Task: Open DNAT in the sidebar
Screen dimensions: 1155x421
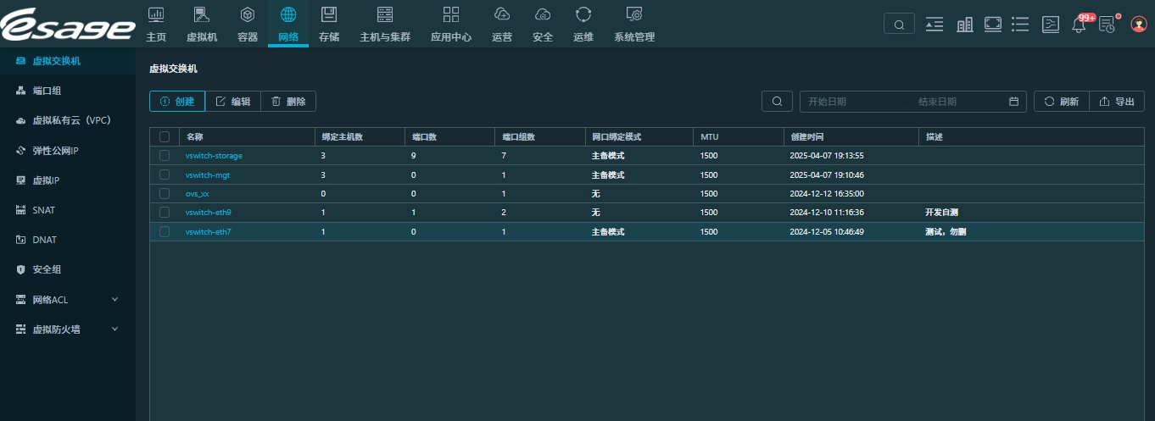Action: pos(68,240)
